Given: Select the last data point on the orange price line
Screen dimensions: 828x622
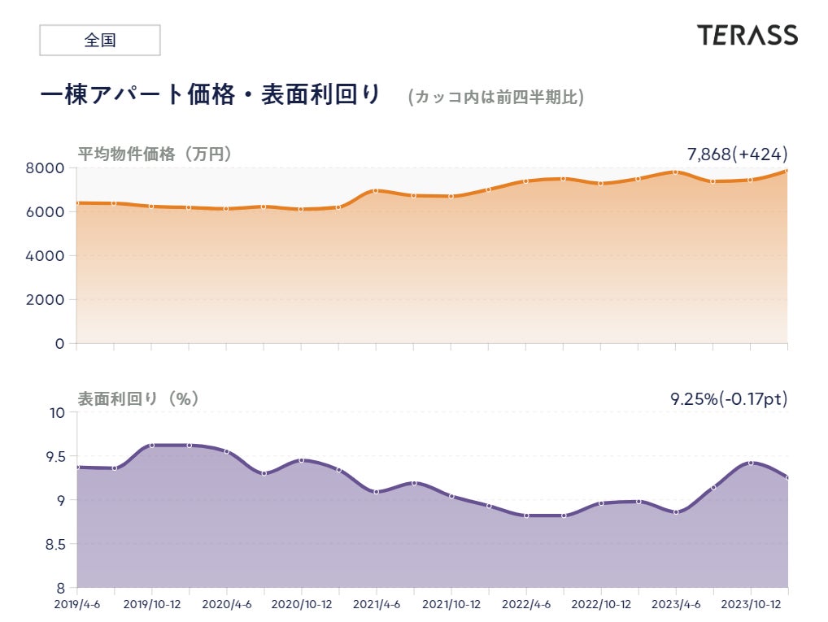Looking at the screenshot, I should [x=787, y=171].
